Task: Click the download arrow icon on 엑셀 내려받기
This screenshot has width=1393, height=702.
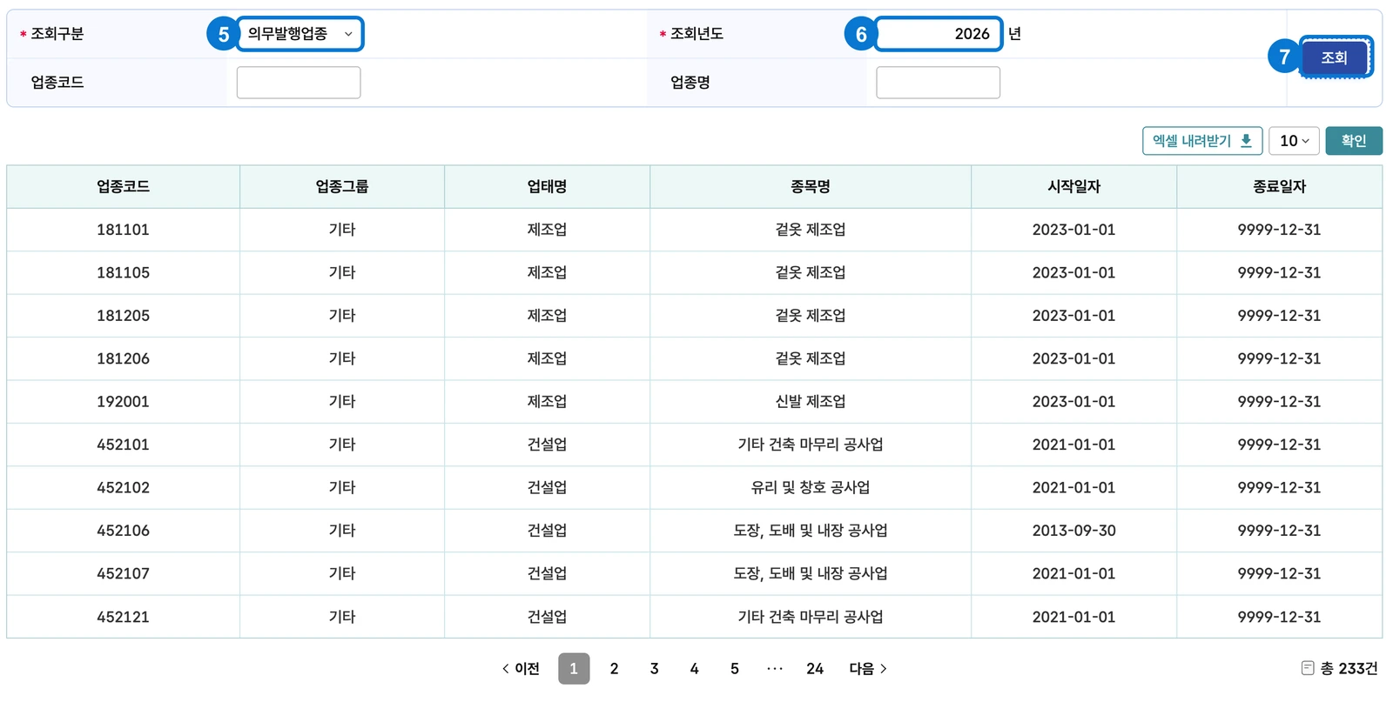Action: pos(1246,141)
